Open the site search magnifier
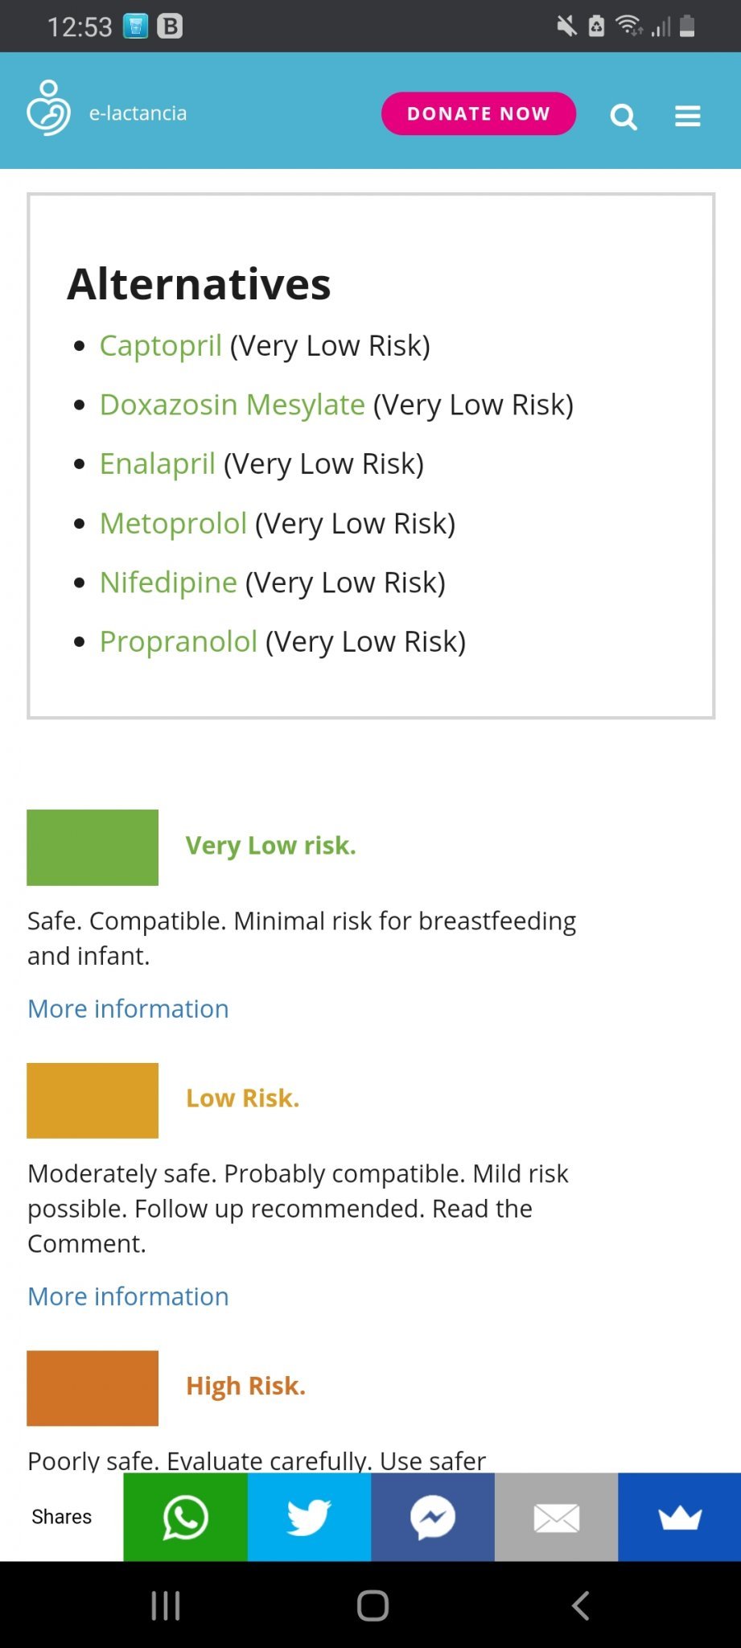 pos(624,117)
